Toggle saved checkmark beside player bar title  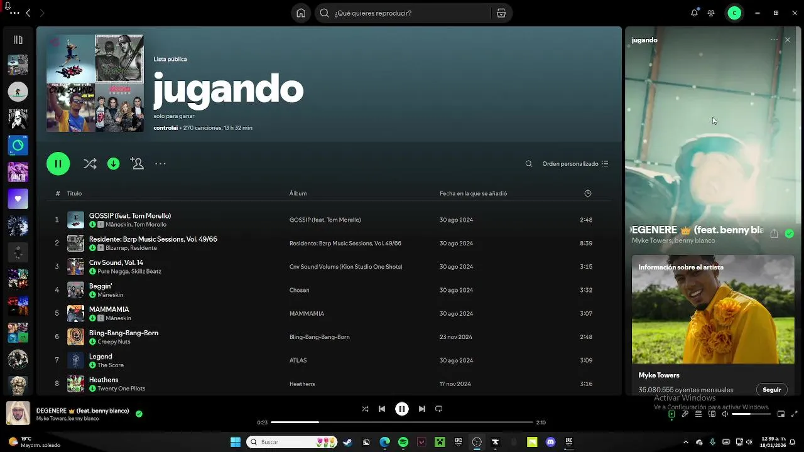[139, 414]
